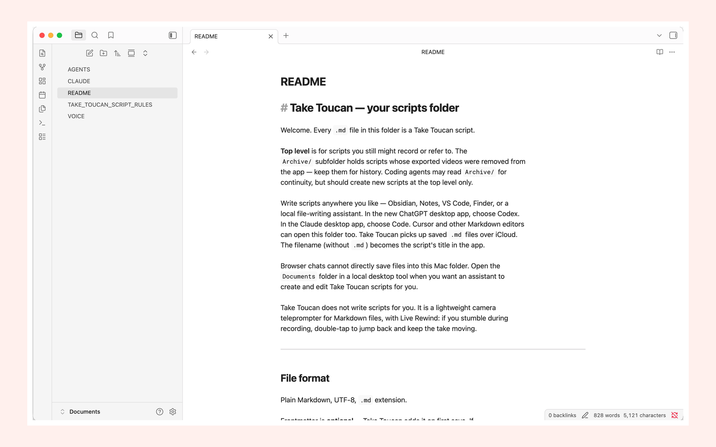The image size is (716, 447).
Task: Click the 5,121 characters count
Action: (645, 415)
